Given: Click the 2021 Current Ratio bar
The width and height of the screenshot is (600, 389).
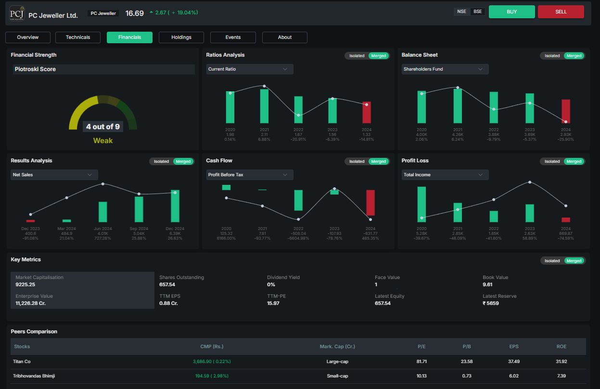Looking at the screenshot, I should (x=264, y=106).
